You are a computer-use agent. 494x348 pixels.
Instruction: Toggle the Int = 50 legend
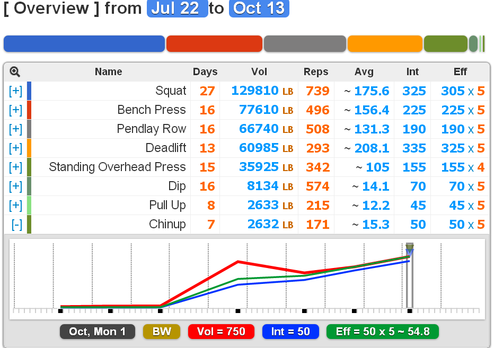290,332
